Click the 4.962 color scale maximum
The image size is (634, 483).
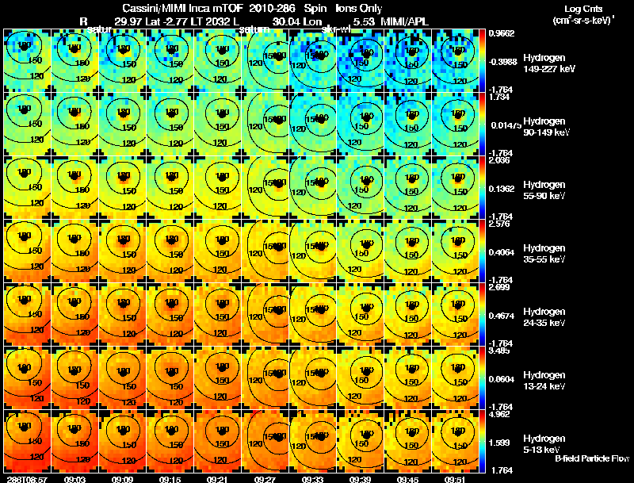pyautogui.click(x=499, y=414)
